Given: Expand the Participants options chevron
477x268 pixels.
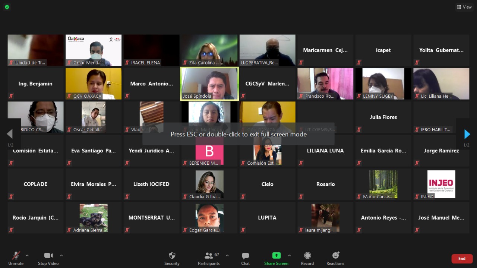Looking at the screenshot, I should pyautogui.click(x=227, y=256).
